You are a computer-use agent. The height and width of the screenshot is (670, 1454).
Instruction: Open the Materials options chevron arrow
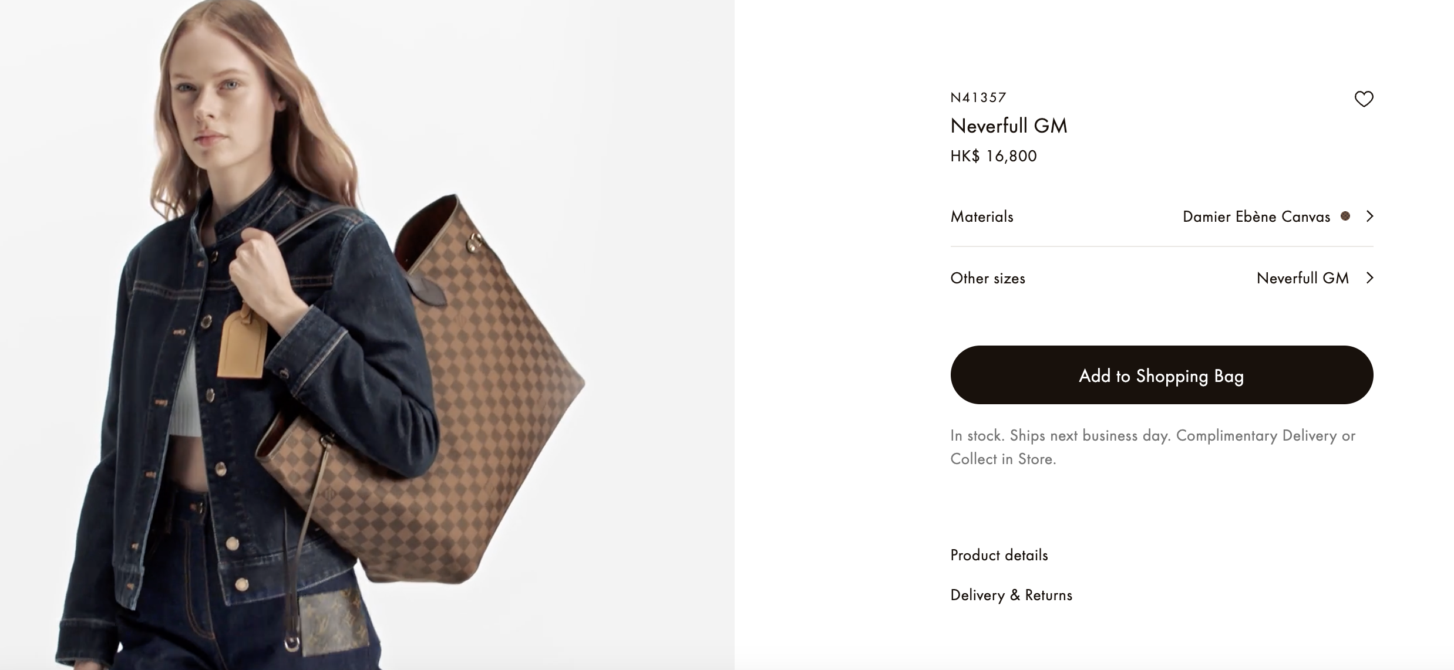pyautogui.click(x=1369, y=216)
